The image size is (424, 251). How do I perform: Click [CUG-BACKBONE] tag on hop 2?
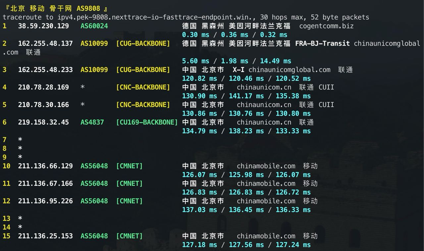point(143,43)
